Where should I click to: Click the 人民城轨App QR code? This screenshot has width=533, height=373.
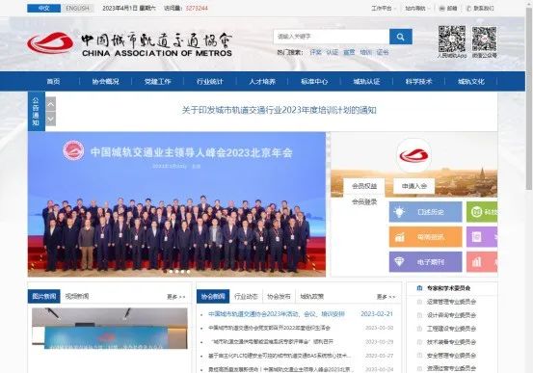click(x=451, y=40)
